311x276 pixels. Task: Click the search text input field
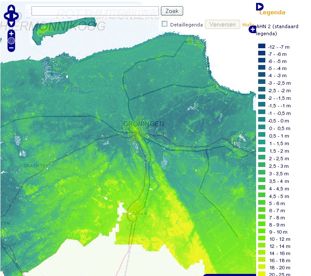pyautogui.click(x=95, y=11)
